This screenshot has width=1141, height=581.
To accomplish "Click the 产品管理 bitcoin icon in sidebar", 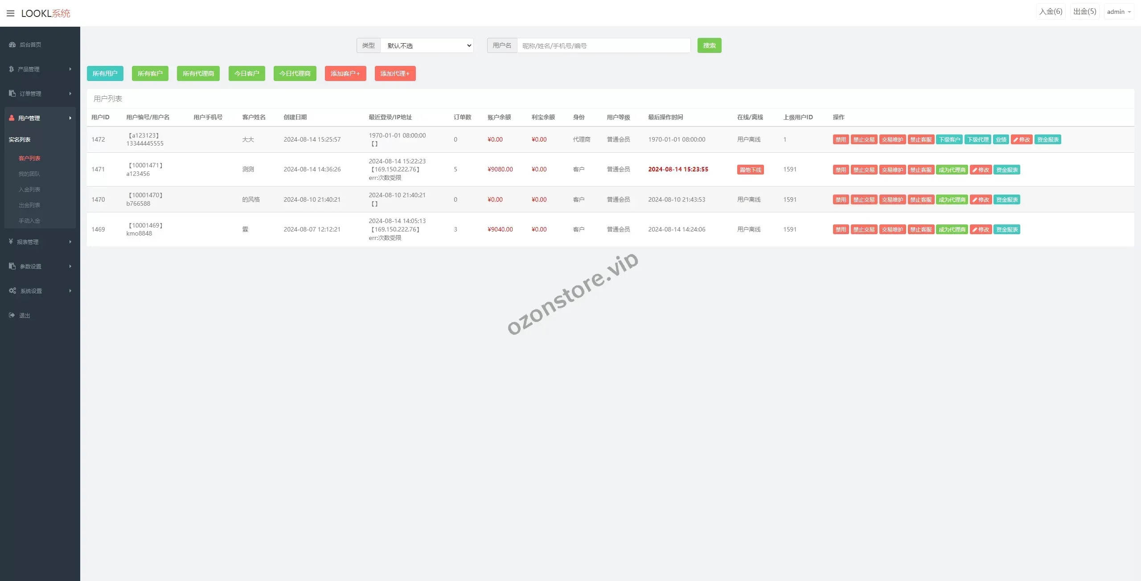I will (x=11, y=69).
